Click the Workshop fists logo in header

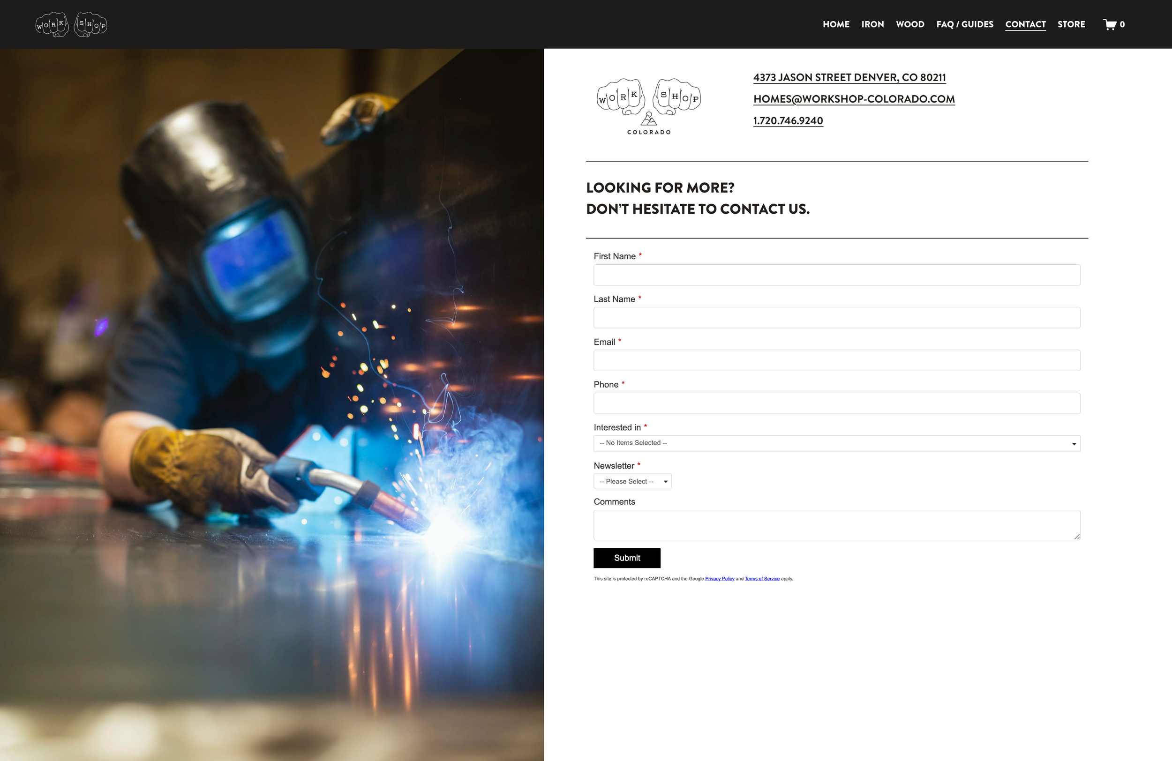[71, 25]
